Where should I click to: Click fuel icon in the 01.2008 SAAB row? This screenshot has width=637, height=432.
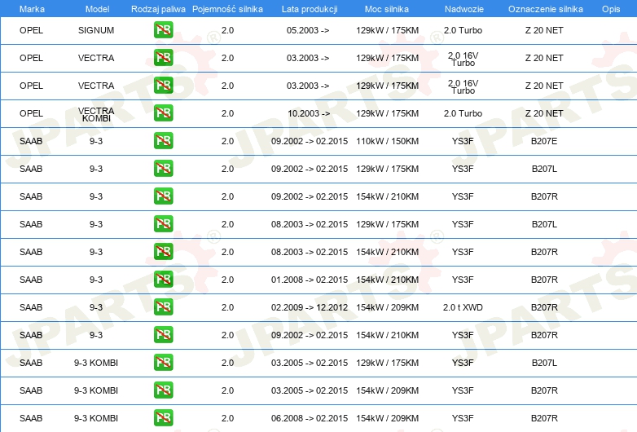click(x=163, y=280)
